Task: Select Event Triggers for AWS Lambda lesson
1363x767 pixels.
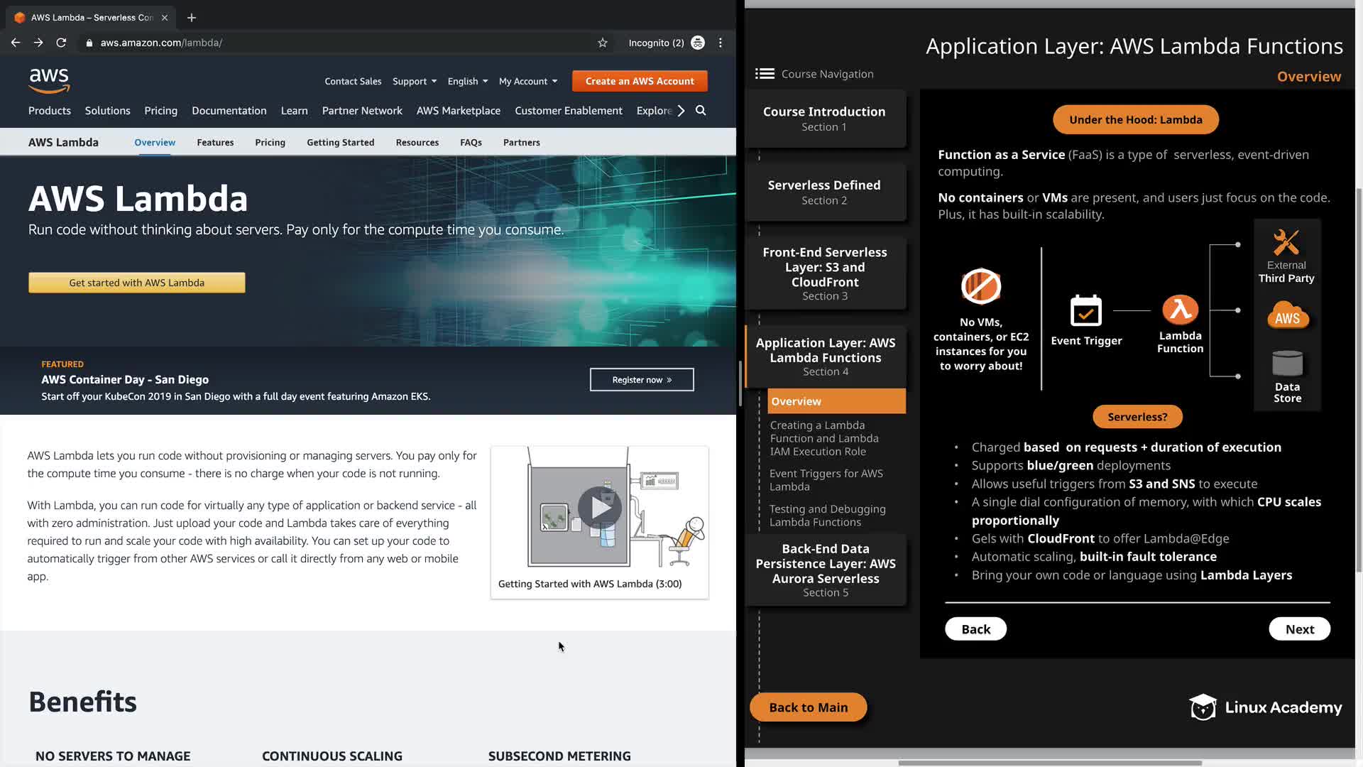Action: (x=826, y=480)
